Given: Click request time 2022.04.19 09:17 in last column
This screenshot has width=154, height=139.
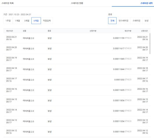Looking at the screenshot, I should 142,59.
